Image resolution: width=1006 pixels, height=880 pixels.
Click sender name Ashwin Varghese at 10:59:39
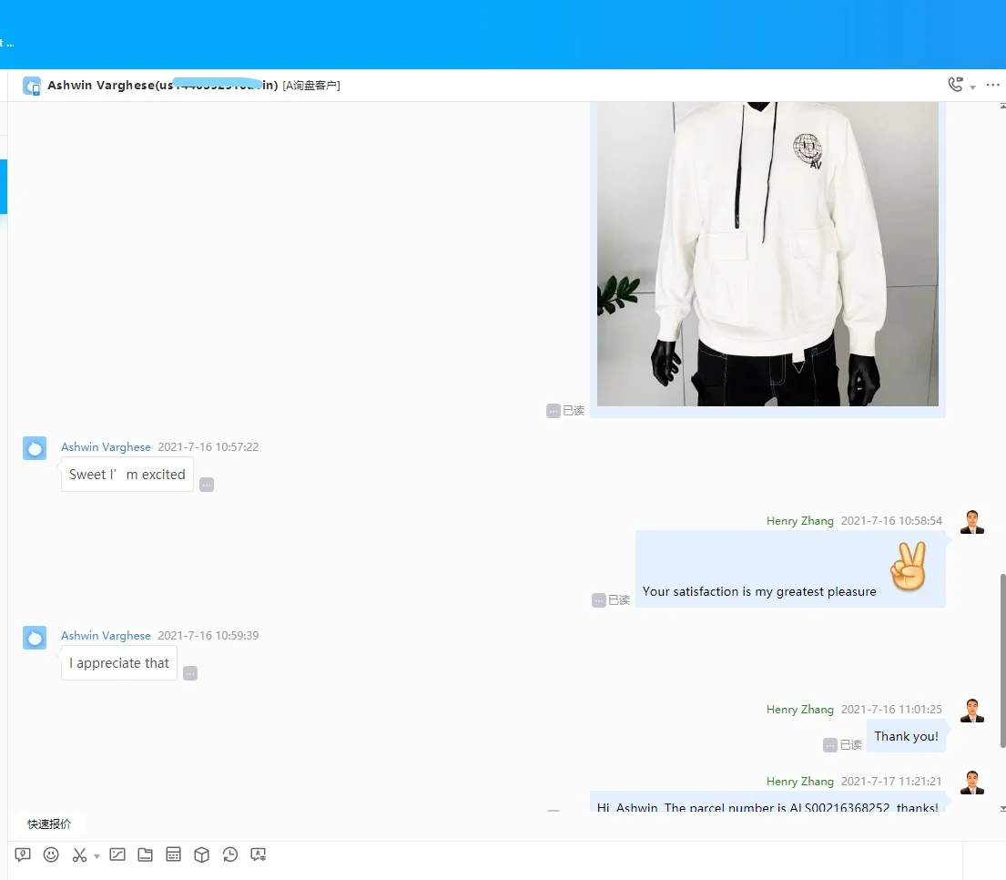(106, 636)
